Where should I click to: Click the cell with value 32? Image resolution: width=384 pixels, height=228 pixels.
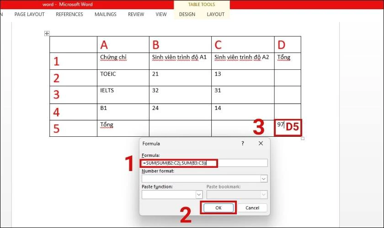pyautogui.click(x=180, y=95)
